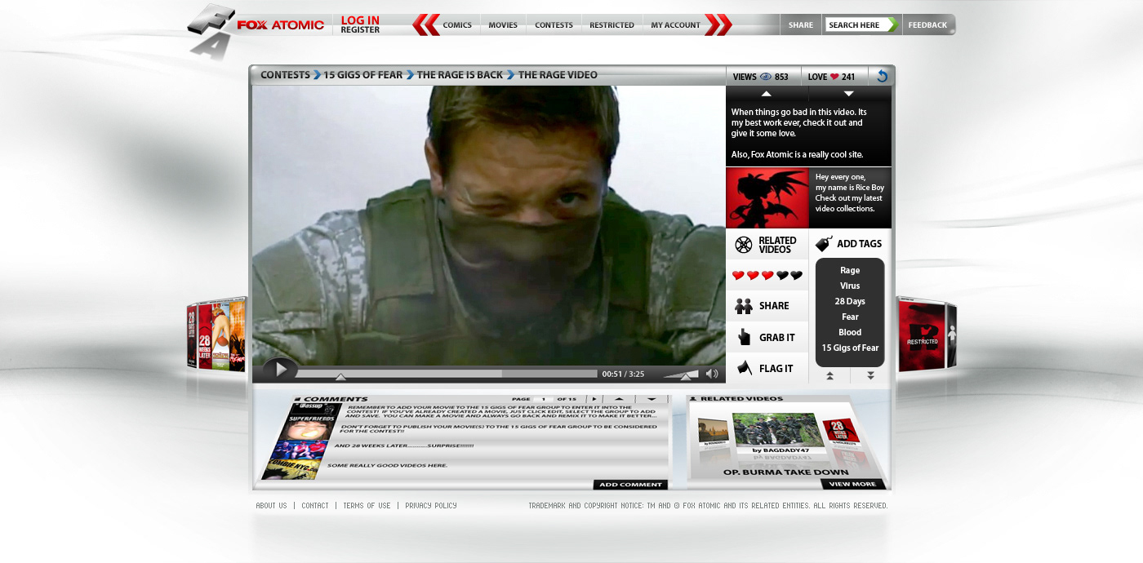Click The Rage Is Back breadcrumb
The height and width of the screenshot is (563, 1143).
click(x=460, y=75)
